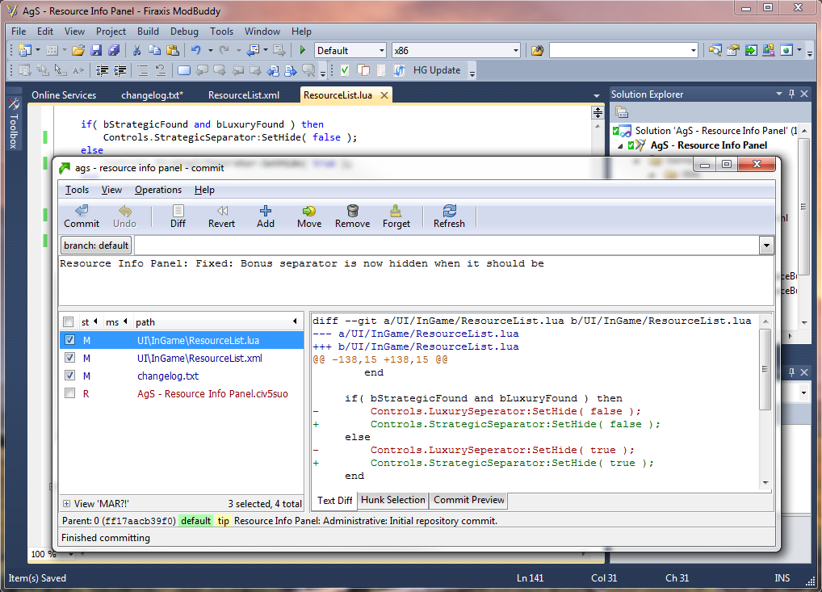
Task: Click the Refresh toolbar icon
Action: (449, 211)
